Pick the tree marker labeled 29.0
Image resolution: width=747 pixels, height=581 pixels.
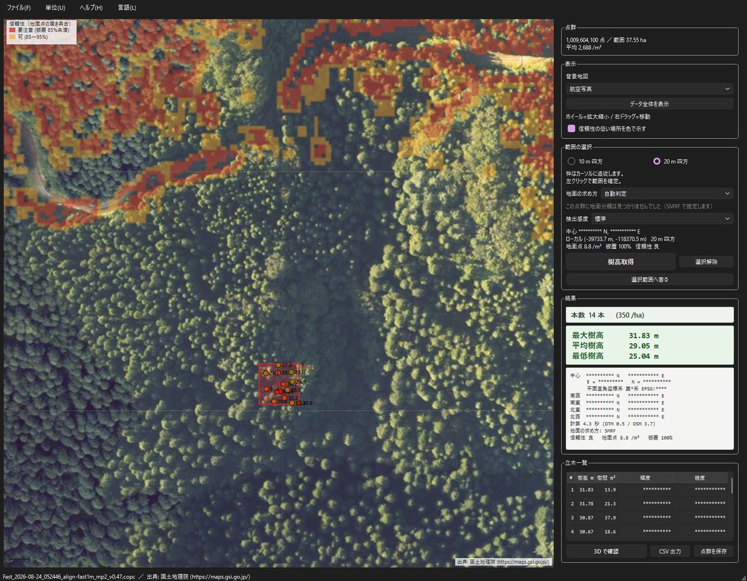(274, 402)
